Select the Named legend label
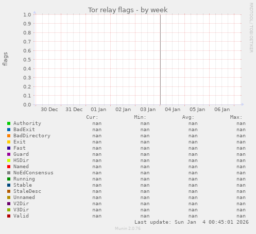This screenshot has height=234, width=256. 21,167
